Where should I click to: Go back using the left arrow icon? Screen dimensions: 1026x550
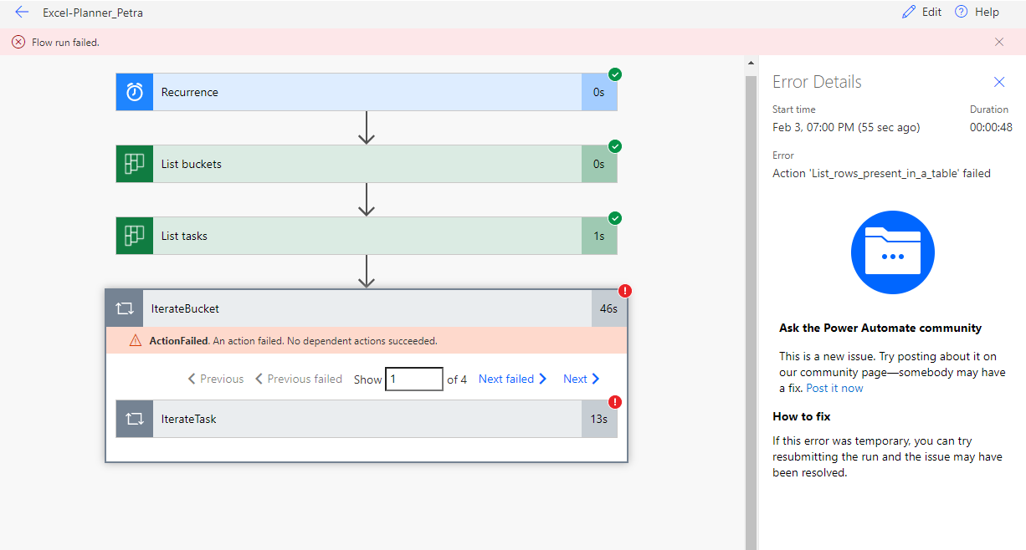click(22, 13)
